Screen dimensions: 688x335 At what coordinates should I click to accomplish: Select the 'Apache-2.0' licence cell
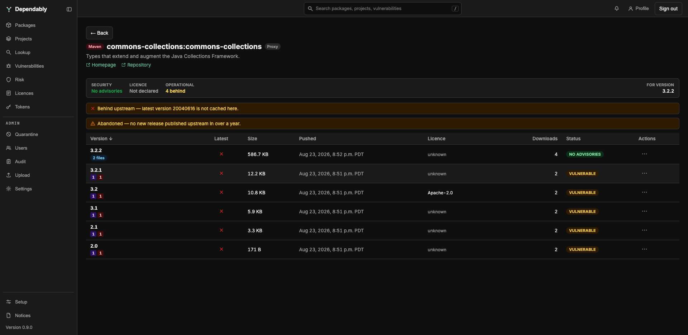point(440,193)
